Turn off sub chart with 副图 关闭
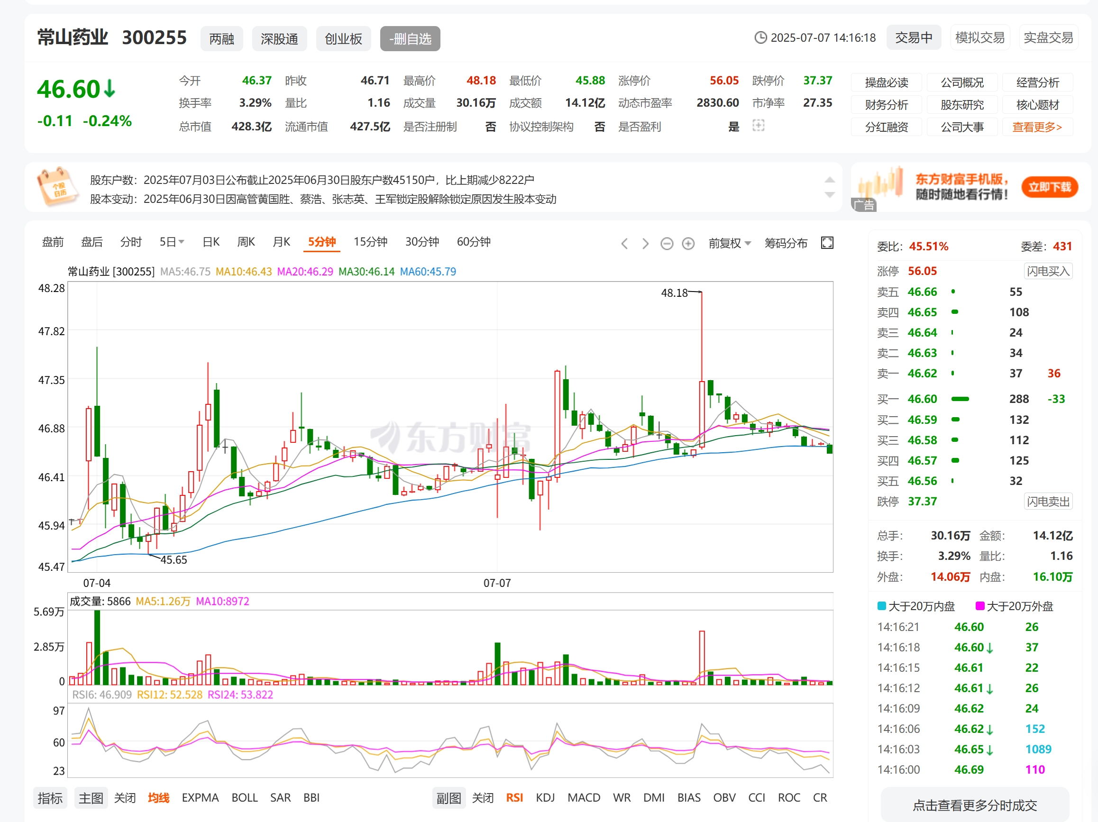 (x=483, y=798)
